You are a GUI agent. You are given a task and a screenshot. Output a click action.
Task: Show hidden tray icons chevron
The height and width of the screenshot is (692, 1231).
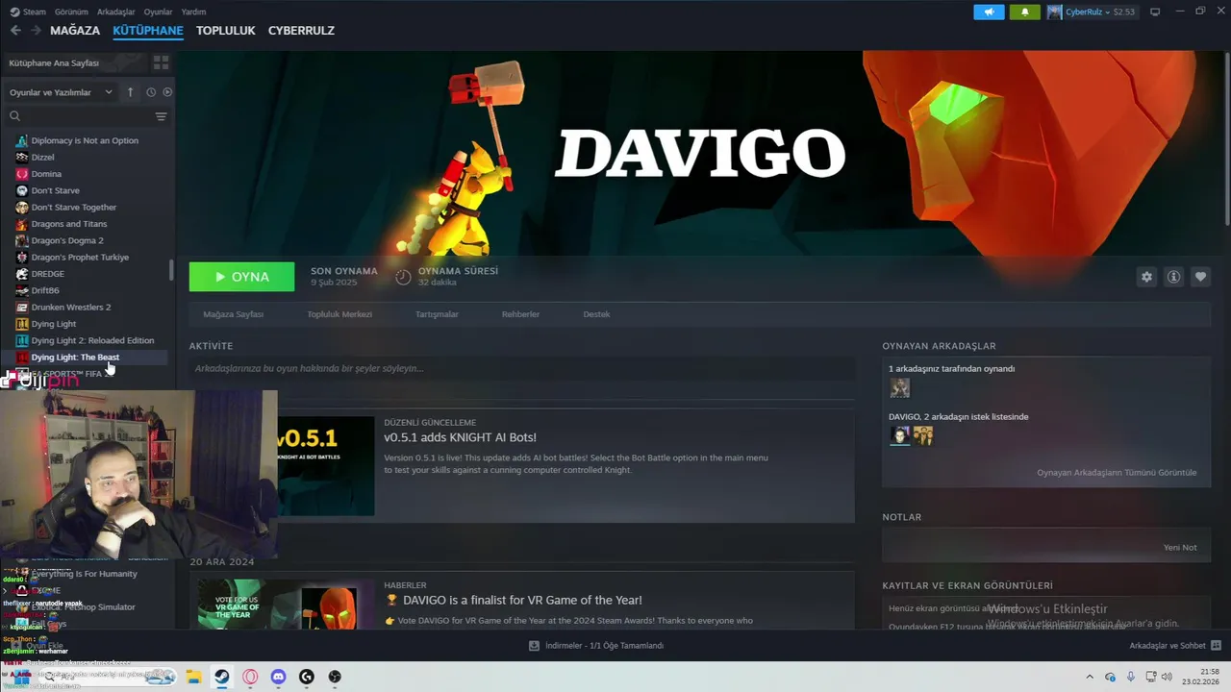pos(1090,677)
